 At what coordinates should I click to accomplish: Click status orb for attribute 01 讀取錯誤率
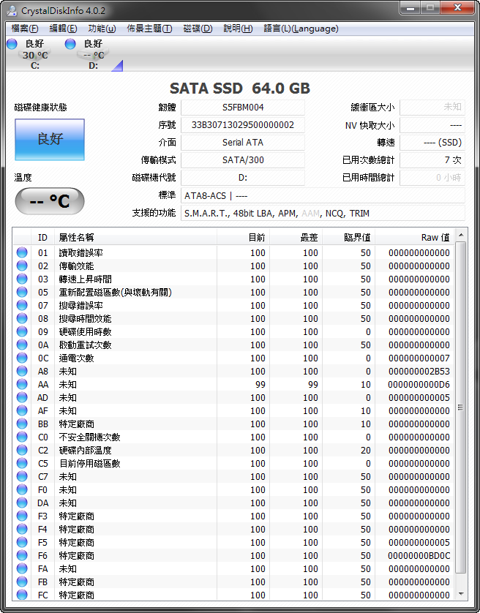23,253
